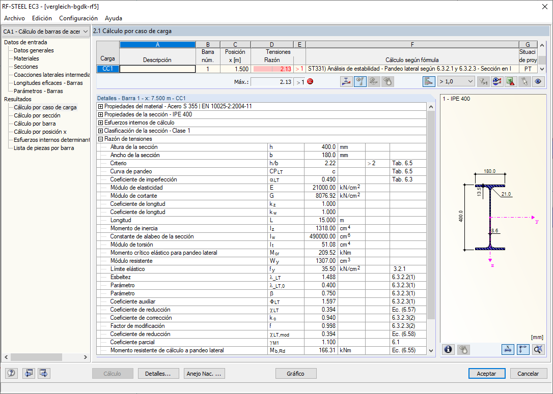Click the 'Curva de pandeo' row label
The height and width of the screenshot is (394, 553).
[x=131, y=171]
